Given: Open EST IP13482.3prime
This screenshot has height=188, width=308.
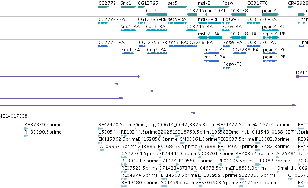Looking at the screenshot, I should click(258, 150).
